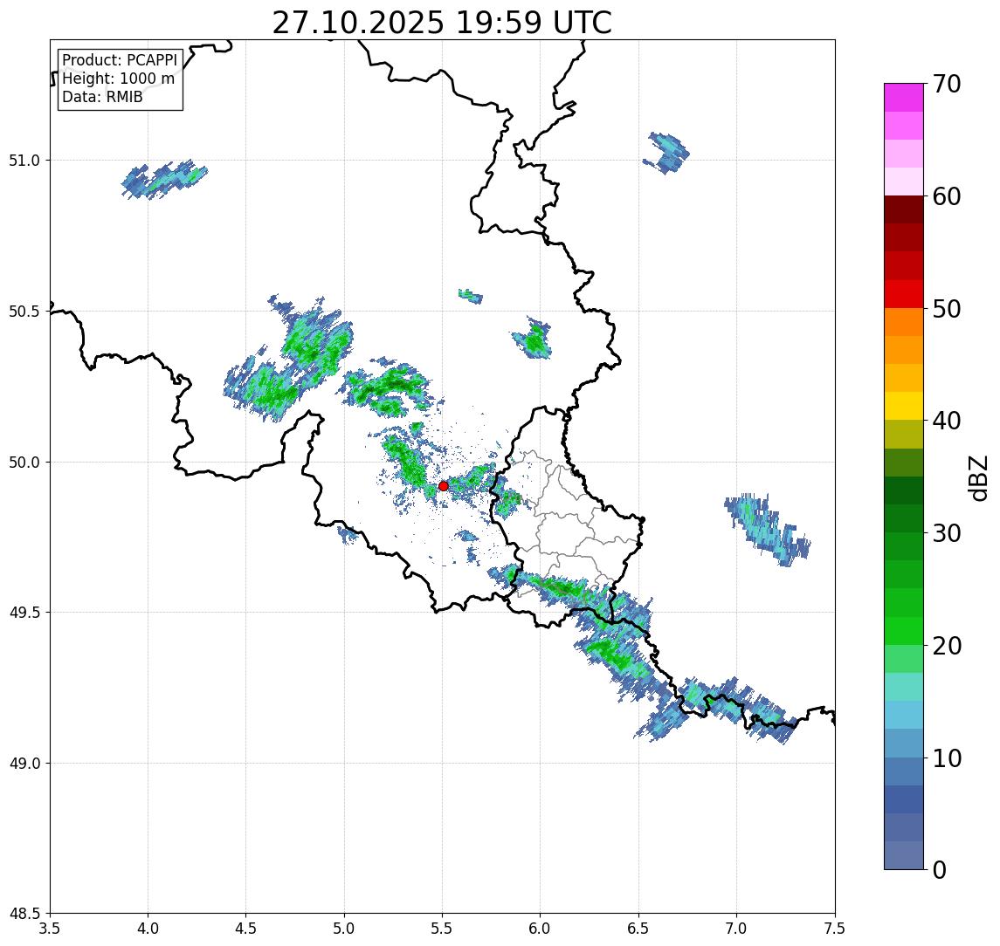Click the dark red colorbar segment below 60
This screenshot has height=946, width=1000.
pos(904,209)
